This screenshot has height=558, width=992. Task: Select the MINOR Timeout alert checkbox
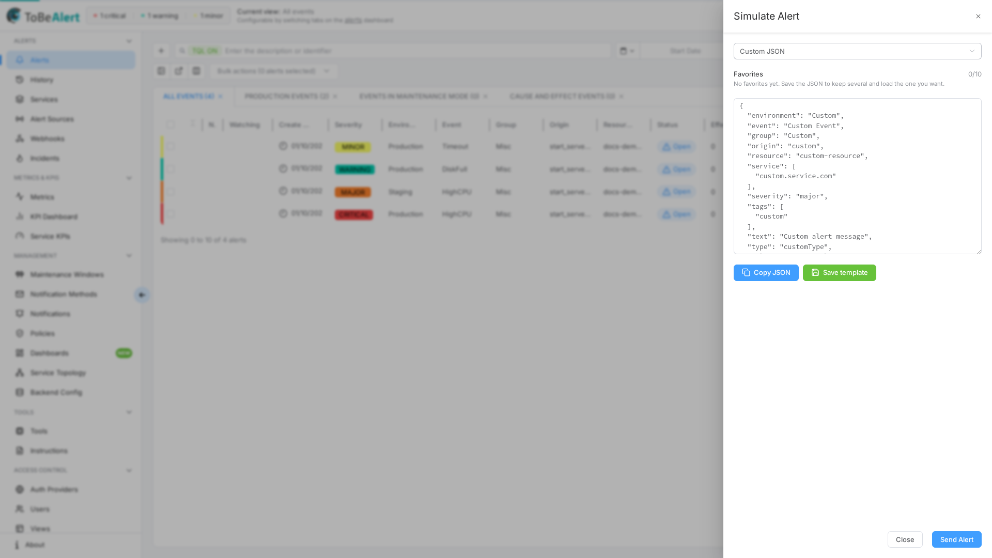(x=171, y=146)
